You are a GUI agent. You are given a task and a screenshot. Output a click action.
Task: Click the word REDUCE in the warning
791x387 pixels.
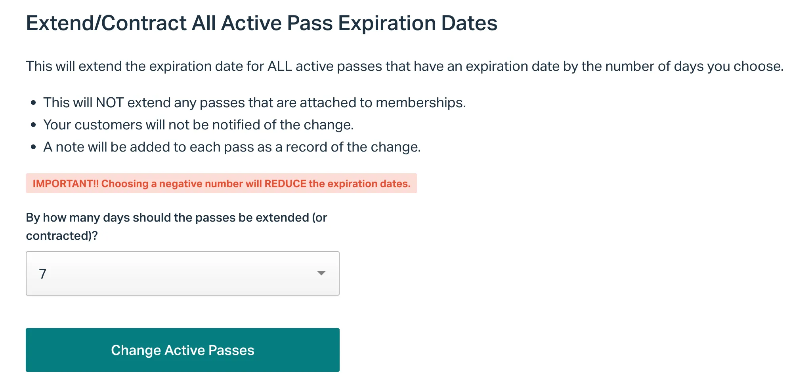285,184
